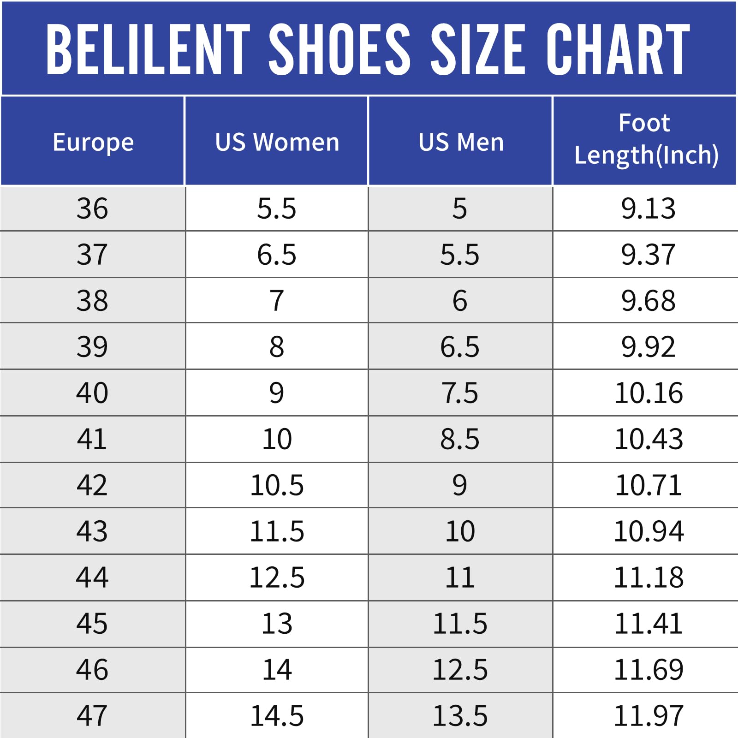Select US Men size 13.5 cell
This screenshot has width=738, height=738.
(460, 716)
